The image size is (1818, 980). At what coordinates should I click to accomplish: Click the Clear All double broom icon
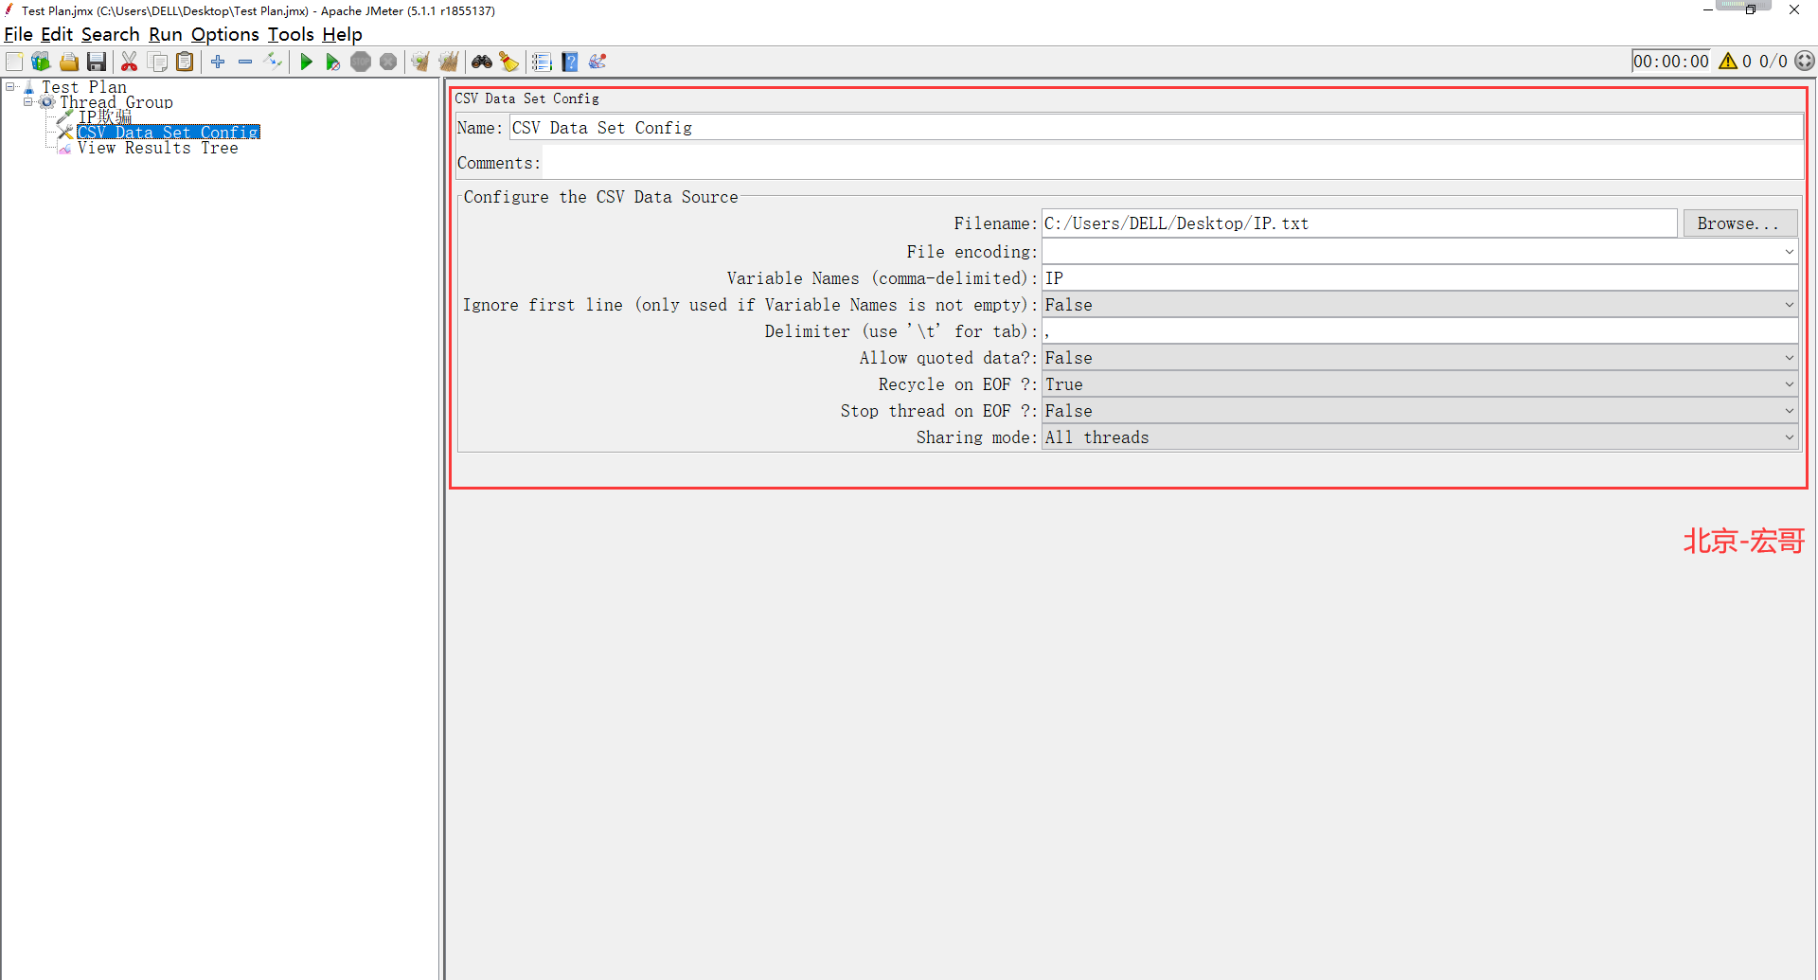[449, 62]
